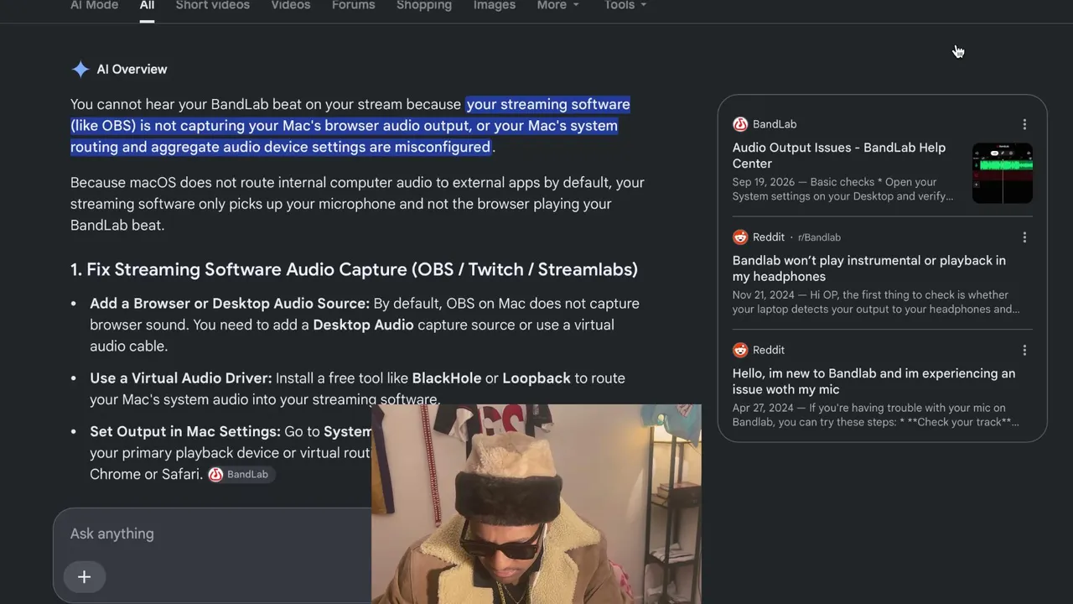Open options for r/Bandlab Reddit result
1073x604 pixels.
point(1024,237)
